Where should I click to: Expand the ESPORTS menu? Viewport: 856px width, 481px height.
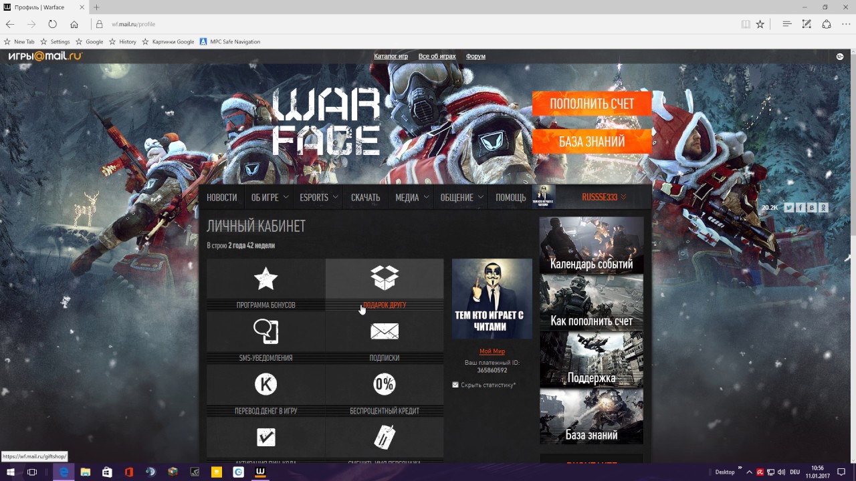click(x=319, y=197)
